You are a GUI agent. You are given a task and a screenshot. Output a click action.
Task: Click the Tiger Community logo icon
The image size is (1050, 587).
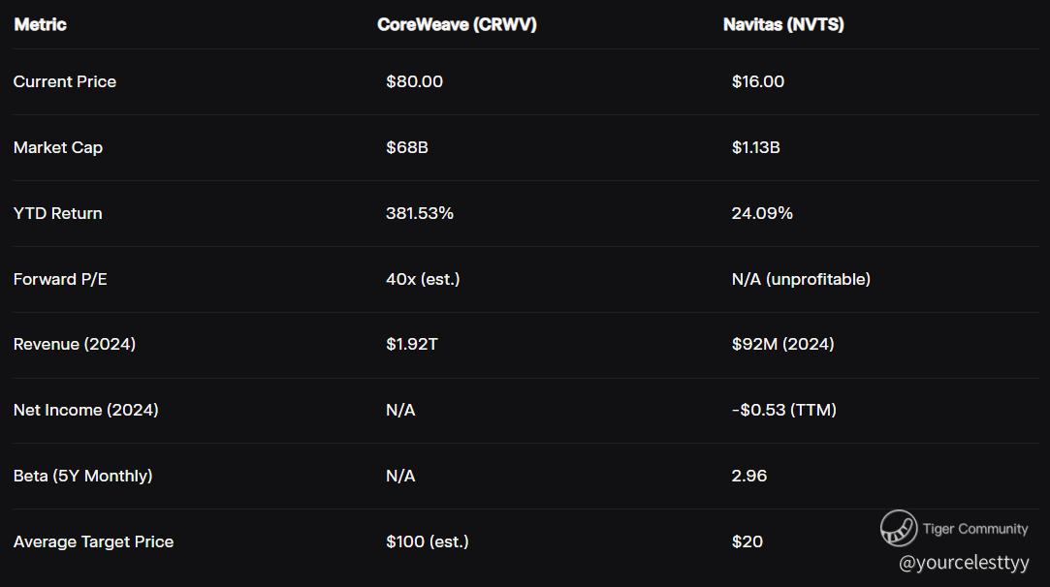click(899, 528)
